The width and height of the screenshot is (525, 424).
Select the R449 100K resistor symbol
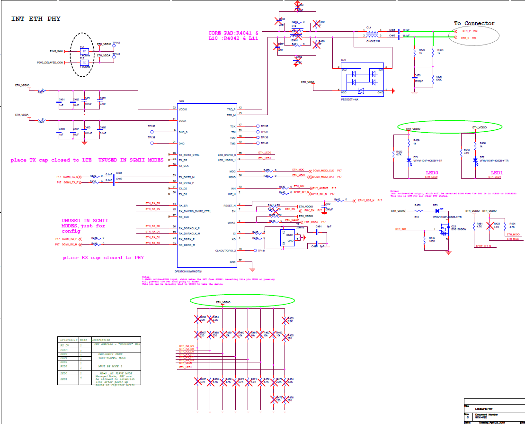(425, 240)
